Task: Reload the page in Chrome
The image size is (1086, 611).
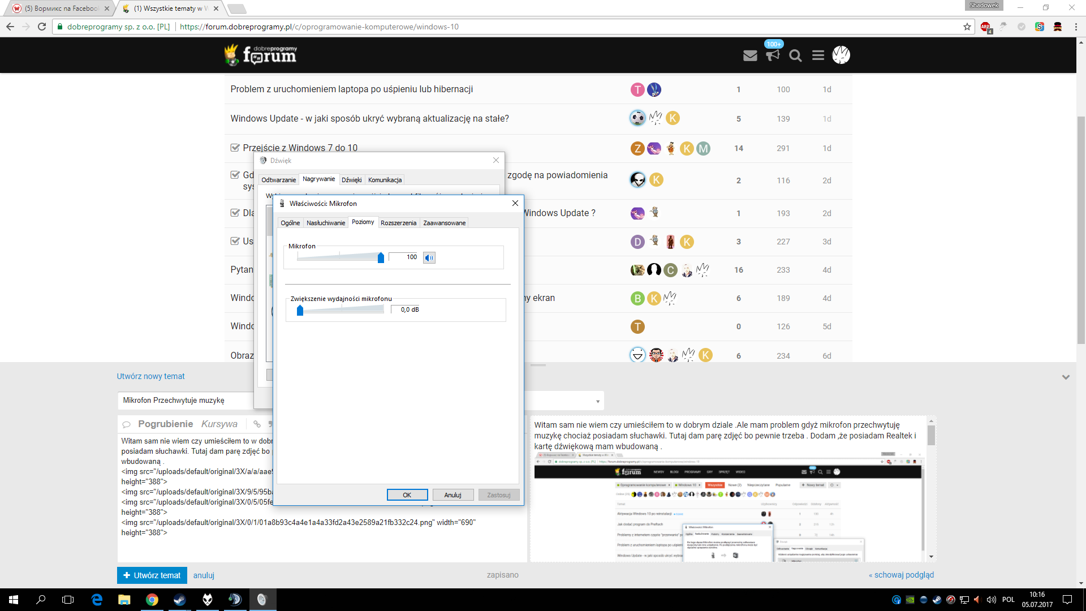Action: point(42,27)
